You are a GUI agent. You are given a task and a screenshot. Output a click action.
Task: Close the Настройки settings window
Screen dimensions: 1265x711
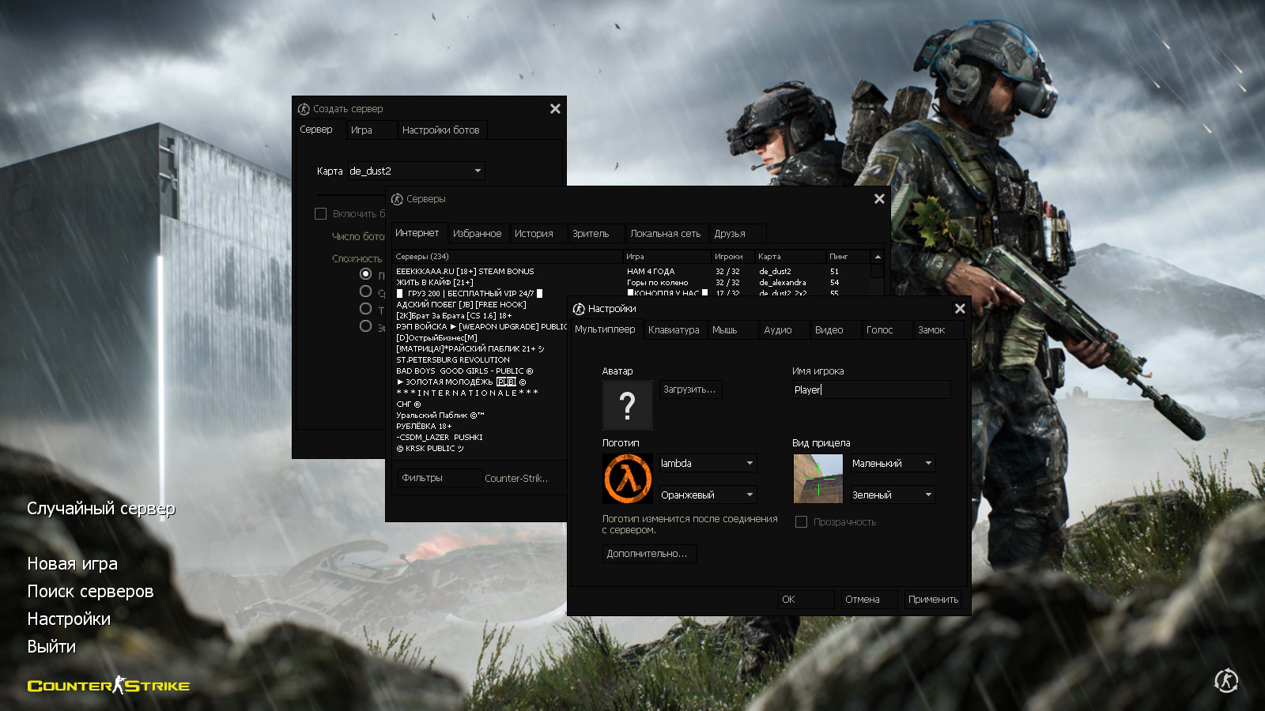click(960, 309)
